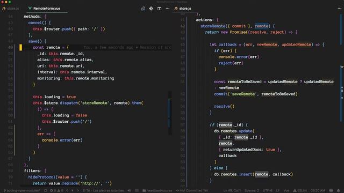Skip to previous track in status bar
Screen dimensions: 344x193
[x=67, y=191]
